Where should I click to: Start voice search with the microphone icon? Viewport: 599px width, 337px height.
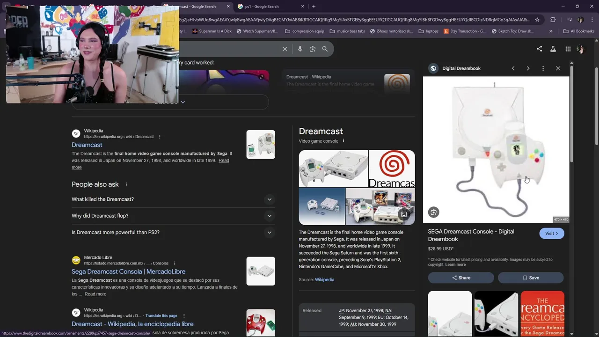click(300, 49)
